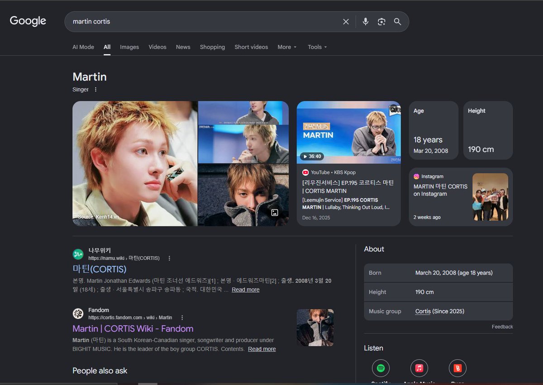
Task: Click Read more on the Fandom snippet
Action: pos(262,349)
